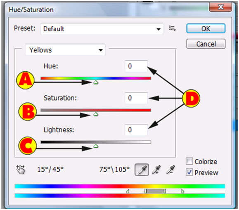Select the plain Eyedropper tool

tap(142, 170)
